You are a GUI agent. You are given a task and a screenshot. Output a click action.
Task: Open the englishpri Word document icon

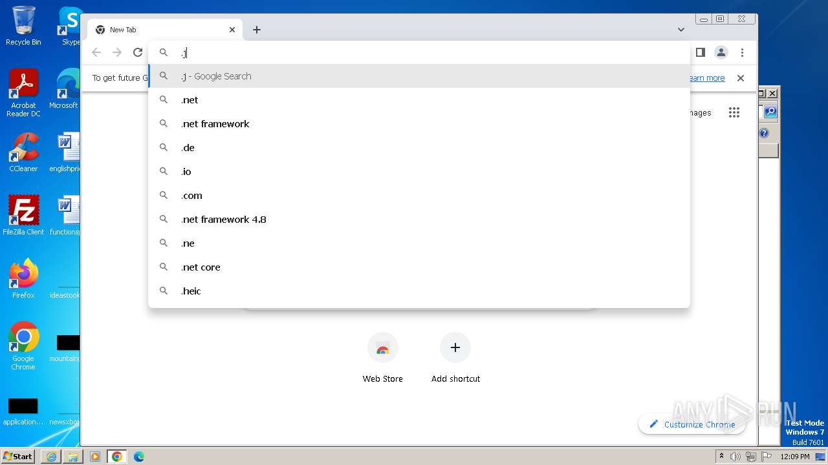click(x=66, y=152)
